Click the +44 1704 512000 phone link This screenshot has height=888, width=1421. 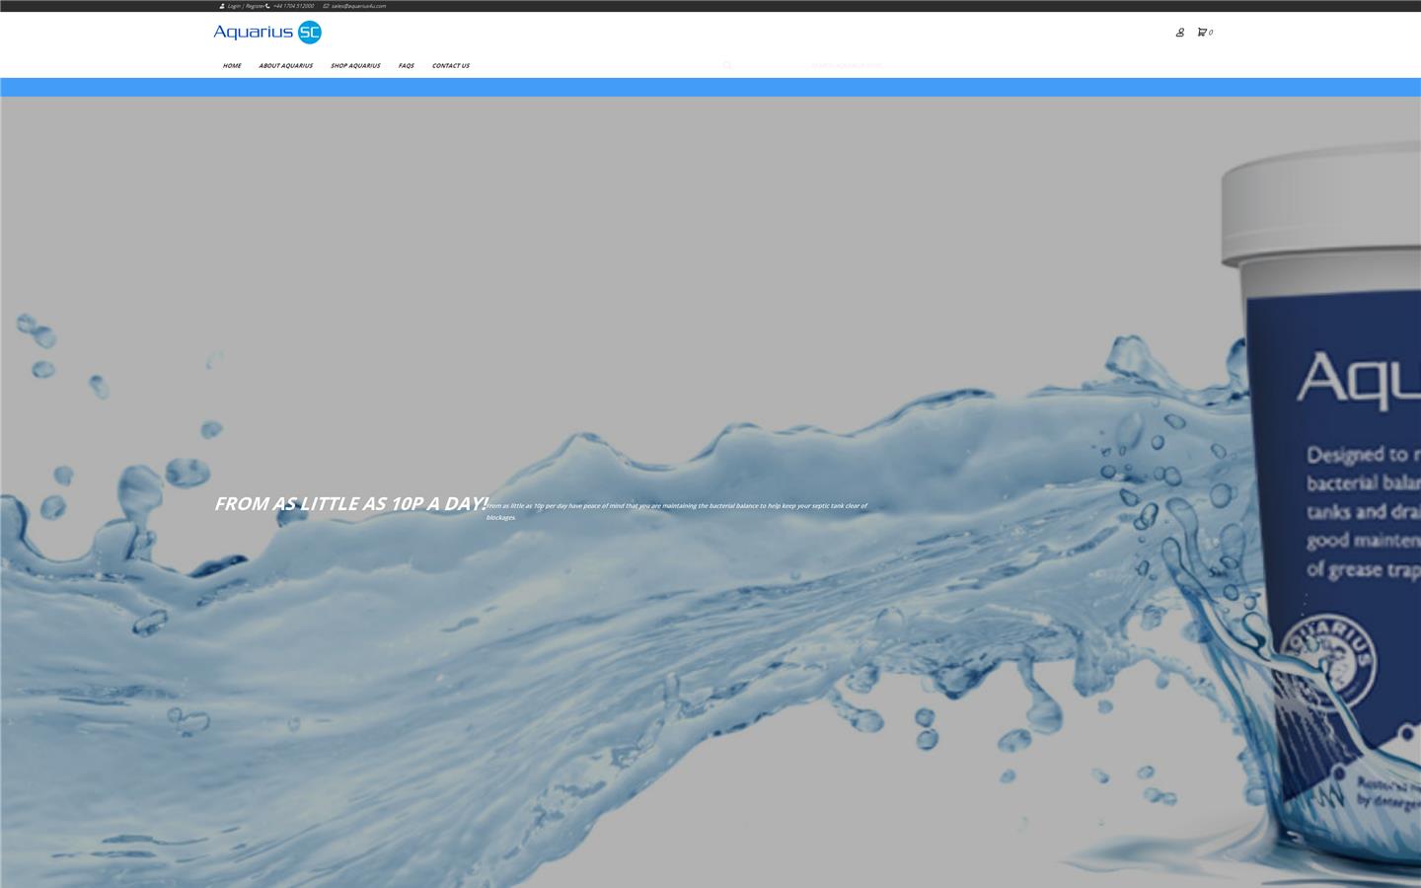pyautogui.click(x=293, y=6)
